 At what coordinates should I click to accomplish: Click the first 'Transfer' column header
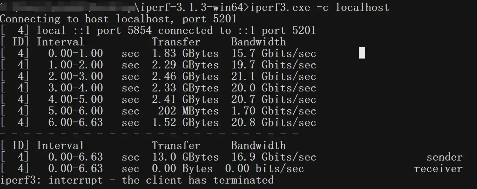pyautogui.click(x=176, y=42)
